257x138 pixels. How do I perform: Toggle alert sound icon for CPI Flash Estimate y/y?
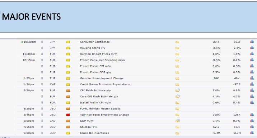click(42, 90)
